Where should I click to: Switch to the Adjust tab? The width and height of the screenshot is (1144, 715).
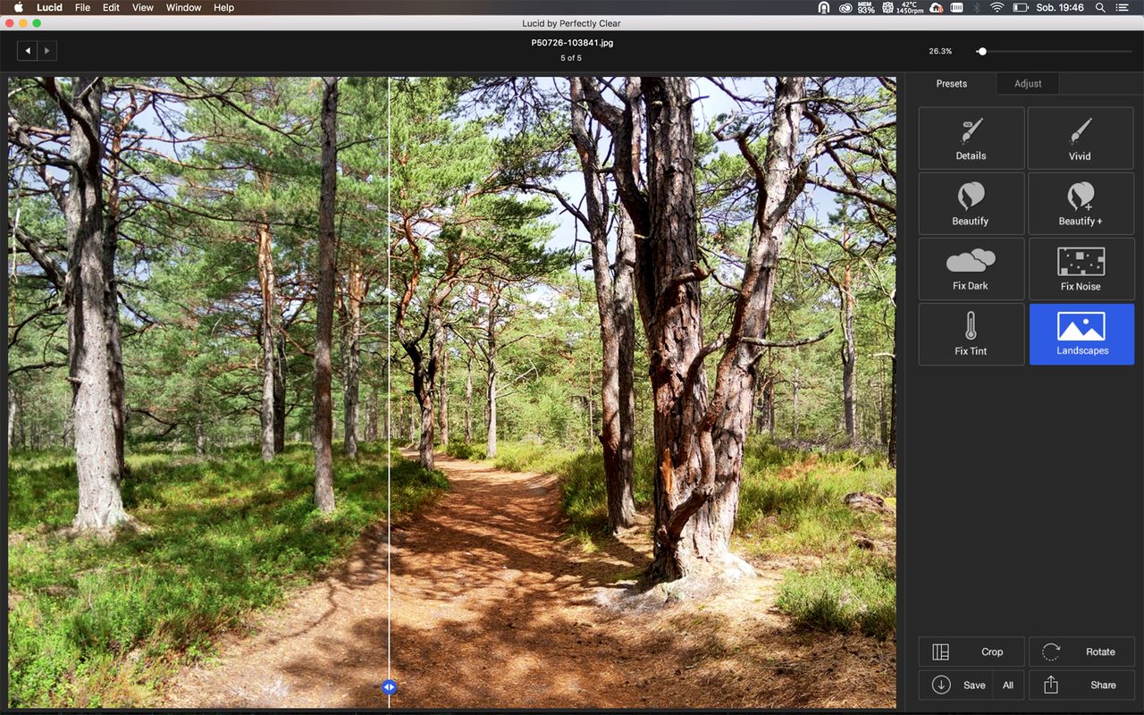[1028, 83]
